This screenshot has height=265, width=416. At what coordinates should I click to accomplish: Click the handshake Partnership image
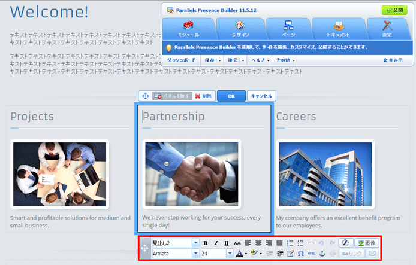pos(192,175)
